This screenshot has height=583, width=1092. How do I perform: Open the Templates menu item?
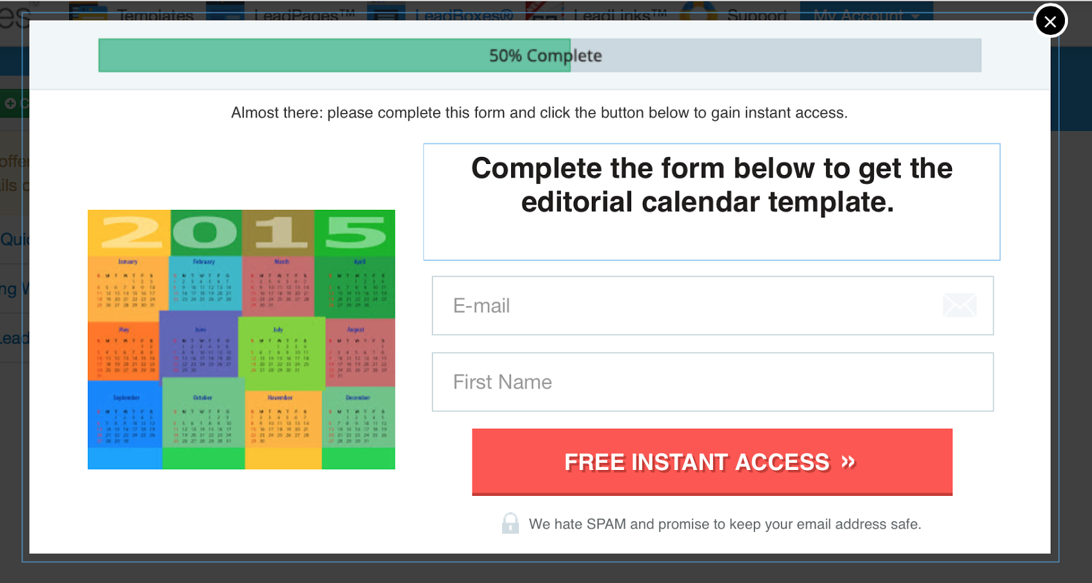tap(155, 14)
